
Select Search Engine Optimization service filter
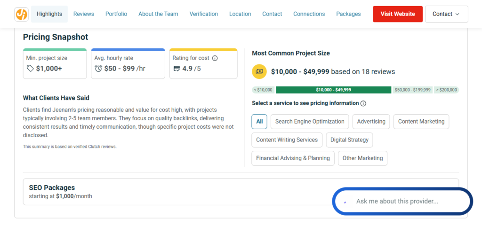click(x=310, y=121)
